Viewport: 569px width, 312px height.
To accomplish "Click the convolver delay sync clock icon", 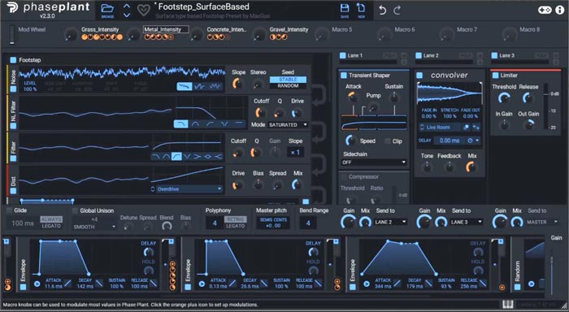I will point(470,141).
